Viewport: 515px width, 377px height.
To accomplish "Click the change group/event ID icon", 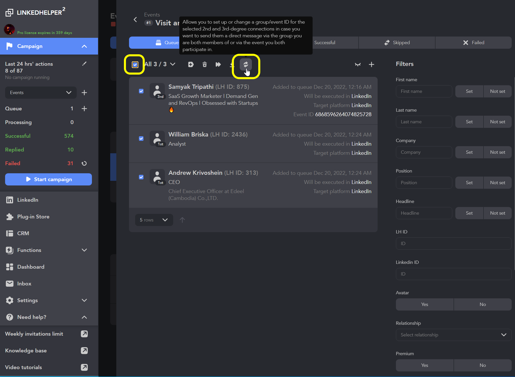I will (246, 64).
